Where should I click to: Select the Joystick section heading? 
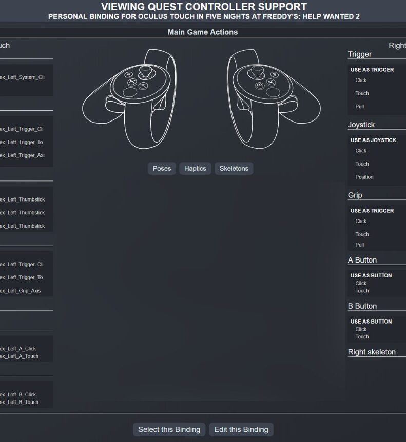click(x=361, y=125)
